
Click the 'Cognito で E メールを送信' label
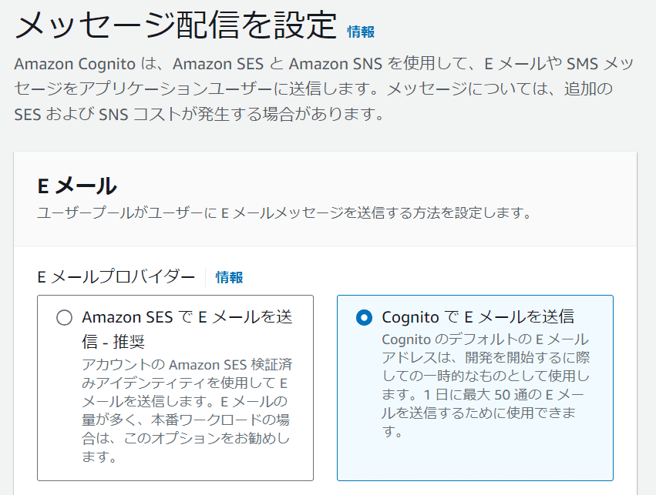tap(478, 317)
